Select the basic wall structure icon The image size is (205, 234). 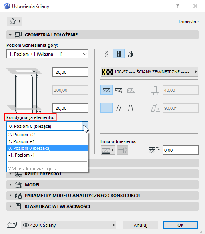tap(107, 54)
